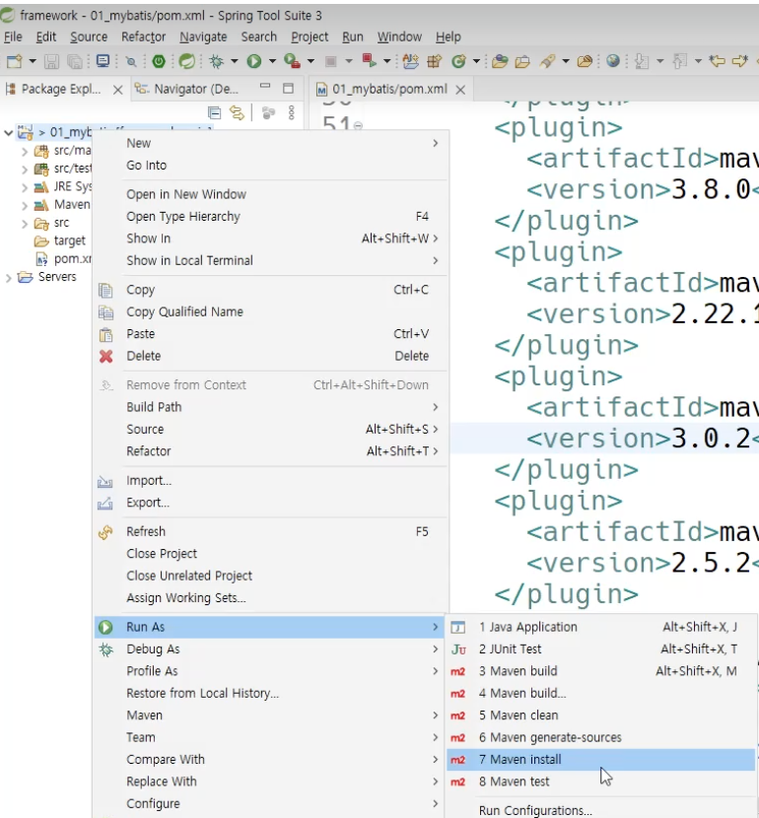Open dropdown arrow next to Run icon
This screenshot has height=818, width=759.
point(272,61)
